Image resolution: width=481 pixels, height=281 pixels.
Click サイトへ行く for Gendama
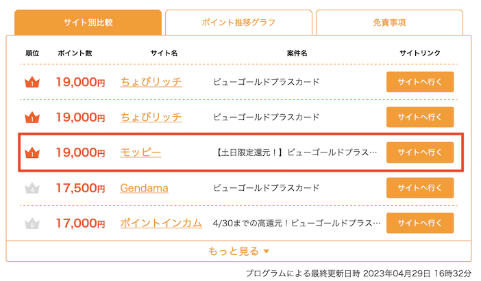tap(420, 188)
